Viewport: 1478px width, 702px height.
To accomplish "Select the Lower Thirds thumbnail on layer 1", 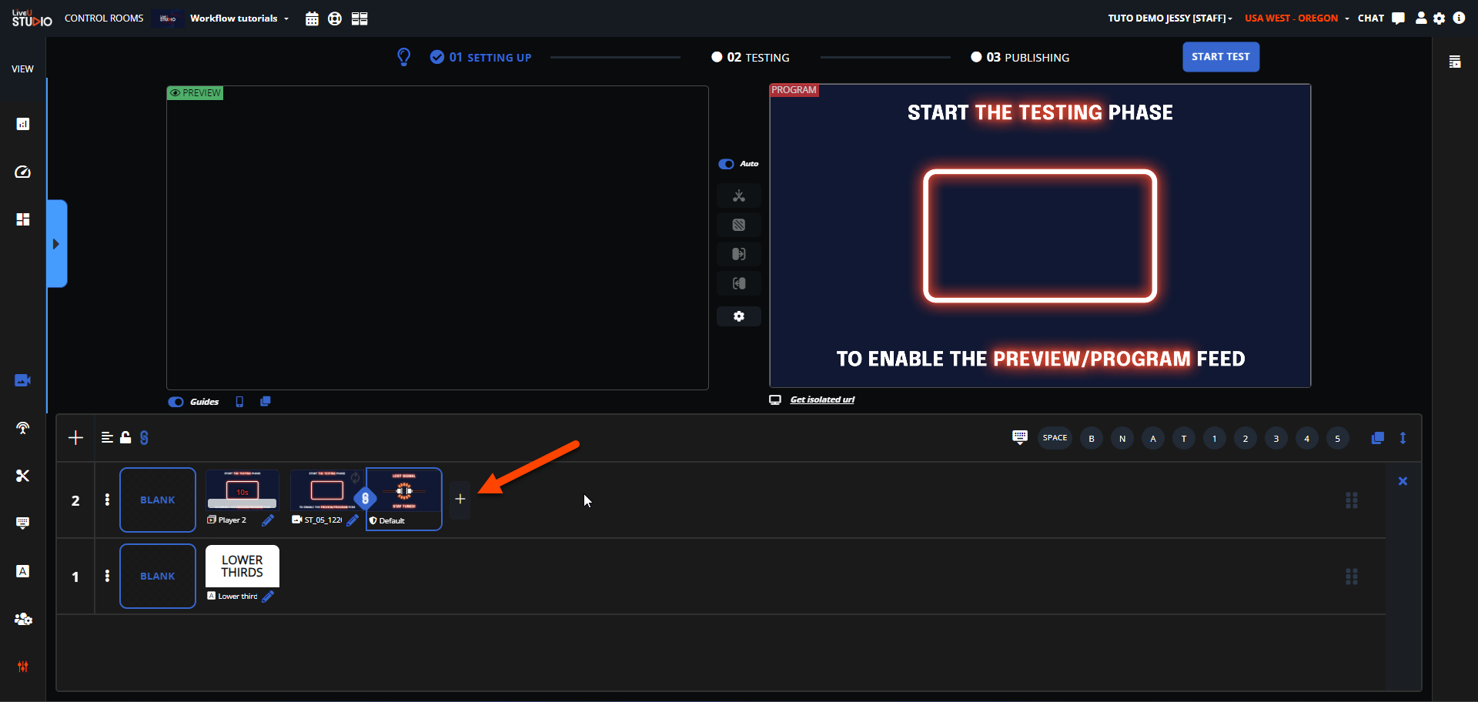I will pos(242,567).
